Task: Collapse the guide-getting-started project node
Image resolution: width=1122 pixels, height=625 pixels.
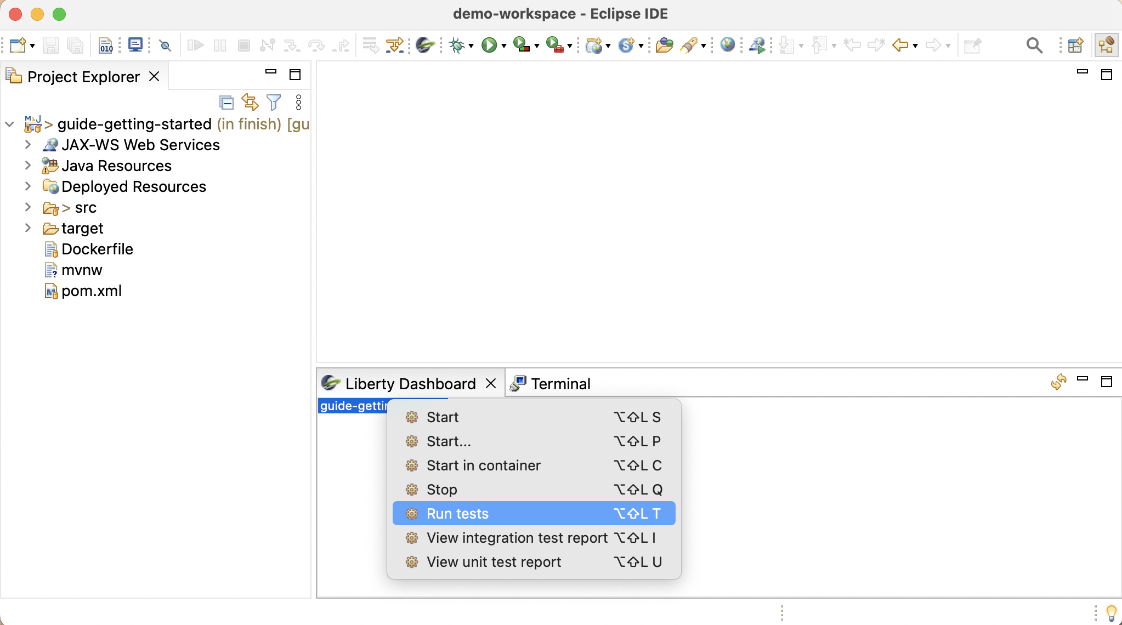Action: click(9, 124)
